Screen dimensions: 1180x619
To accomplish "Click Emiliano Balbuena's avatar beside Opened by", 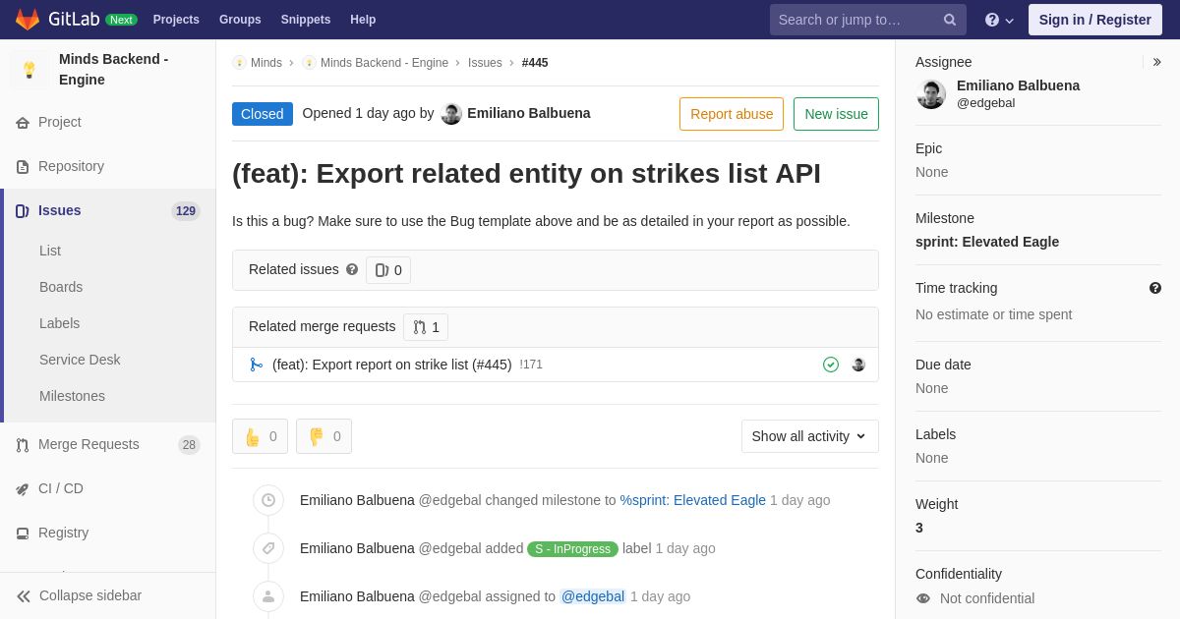I will point(451,114).
